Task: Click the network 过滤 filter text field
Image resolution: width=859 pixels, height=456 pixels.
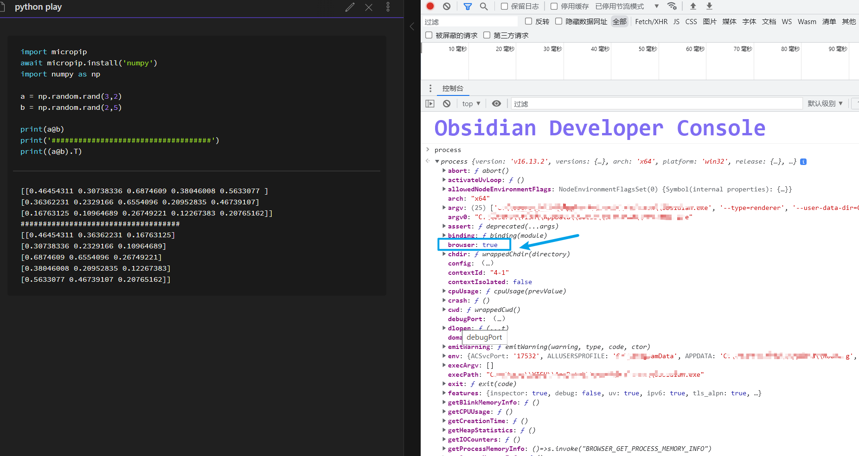Action: coord(470,22)
